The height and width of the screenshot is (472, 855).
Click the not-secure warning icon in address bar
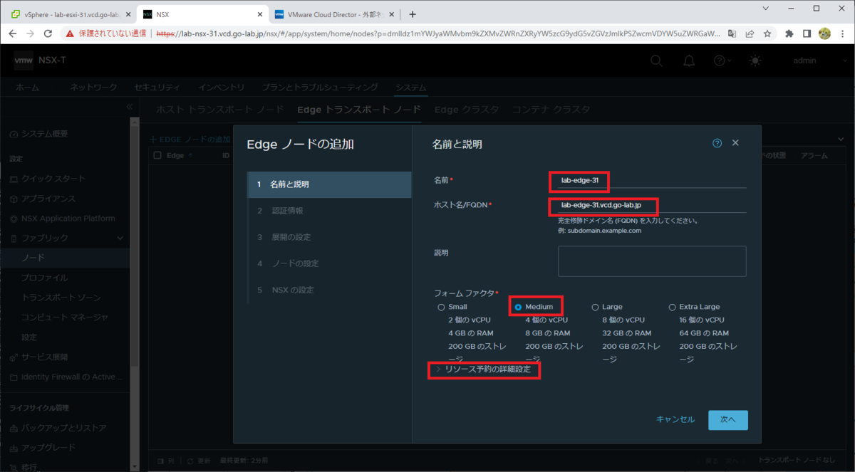(x=70, y=33)
